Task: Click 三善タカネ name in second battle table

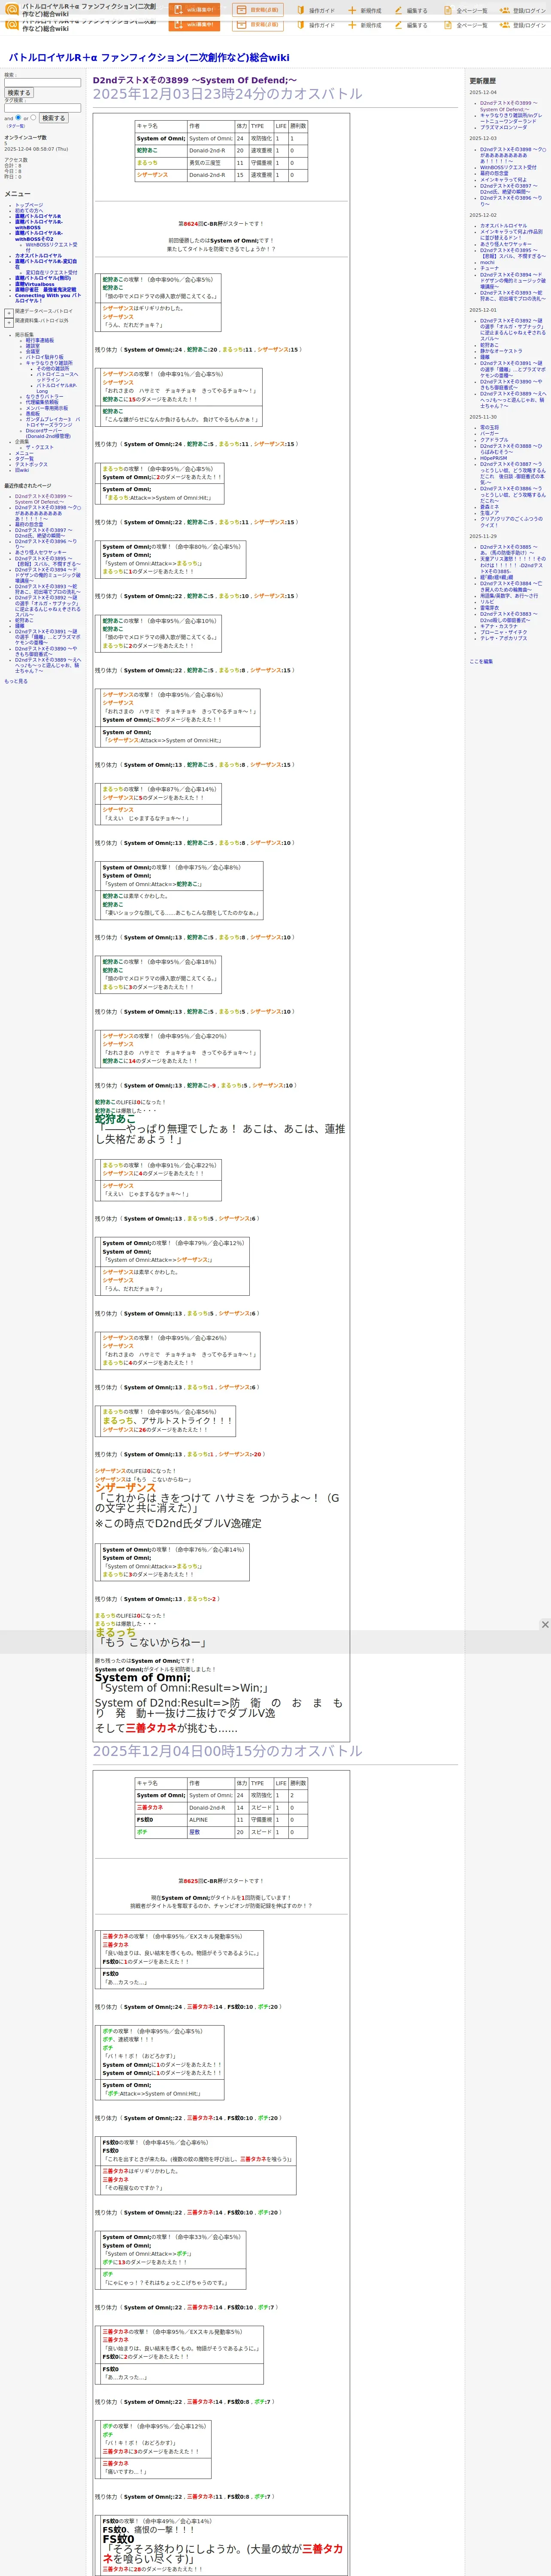Action: (x=150, y=1808)
